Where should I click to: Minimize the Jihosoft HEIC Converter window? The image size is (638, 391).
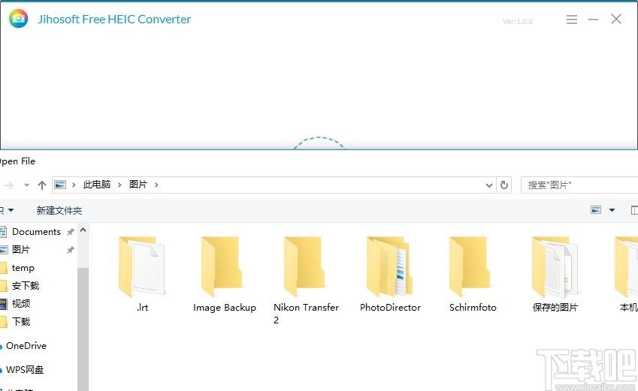[593, 19]
